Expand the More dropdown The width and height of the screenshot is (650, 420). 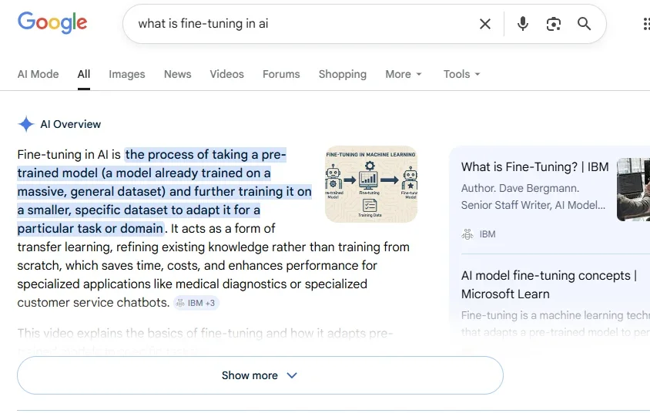pos(404,74)
